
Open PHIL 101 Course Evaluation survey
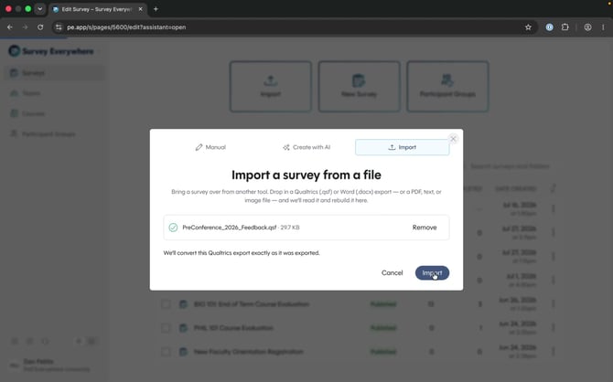pos(233,328)
